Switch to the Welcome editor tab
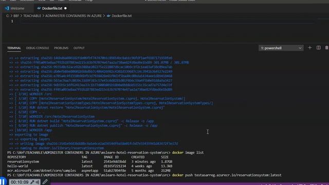The height and width of the screenshot is (185, 329). click(x=17, y=8)
